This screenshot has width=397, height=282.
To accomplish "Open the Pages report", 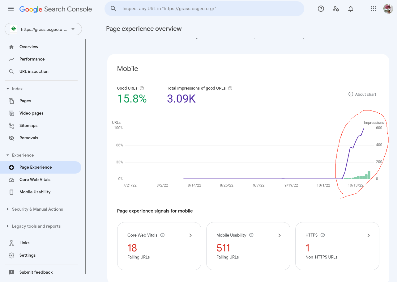I will click(x=25, y=101).
